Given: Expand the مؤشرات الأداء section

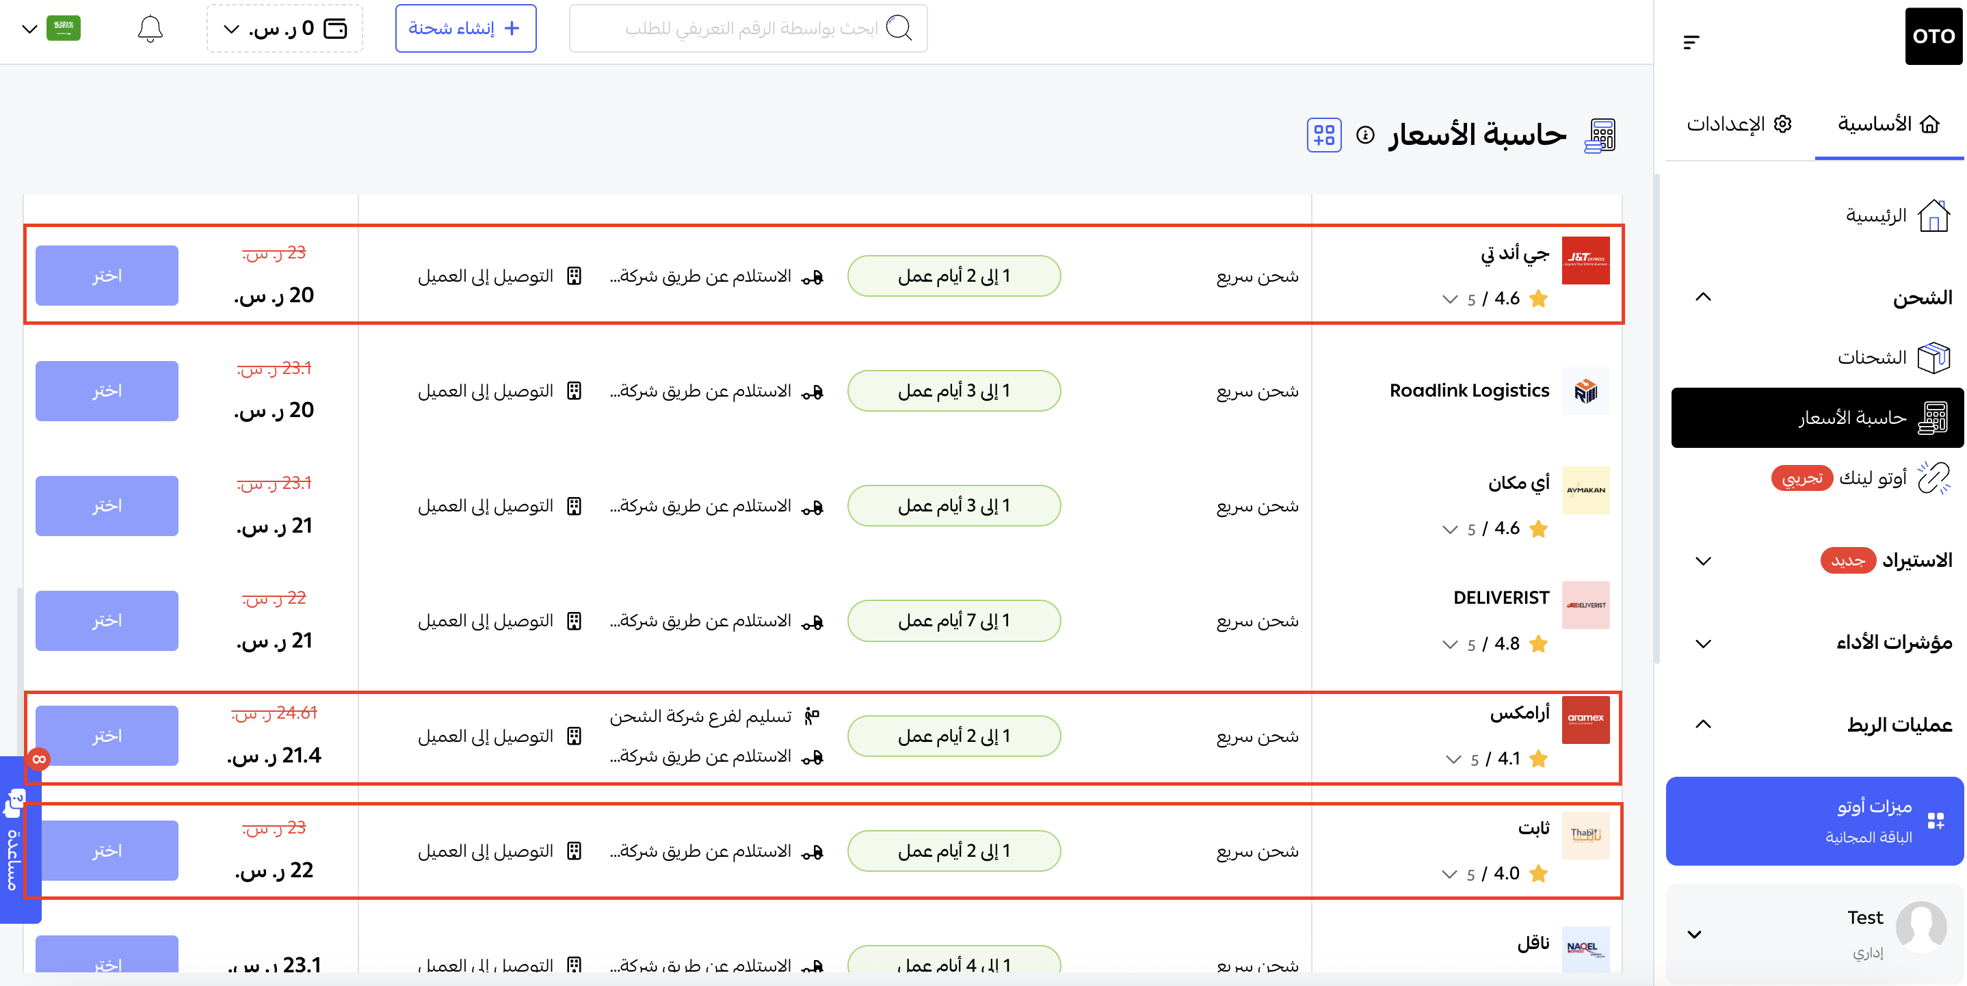Looking at the screenshot, I should [x=1703, y=643].
